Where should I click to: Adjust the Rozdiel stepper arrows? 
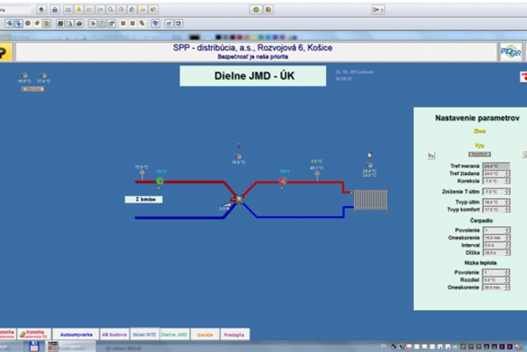point(507,280)
